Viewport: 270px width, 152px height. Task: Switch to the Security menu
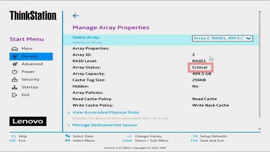tap(31, 79)
